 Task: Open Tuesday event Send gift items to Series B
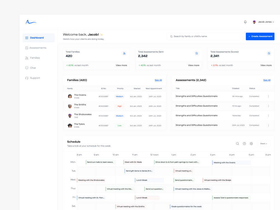pos(139,171)
